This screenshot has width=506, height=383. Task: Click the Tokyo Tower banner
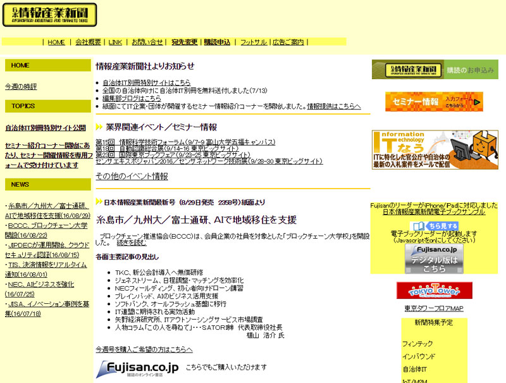[435, 291]
